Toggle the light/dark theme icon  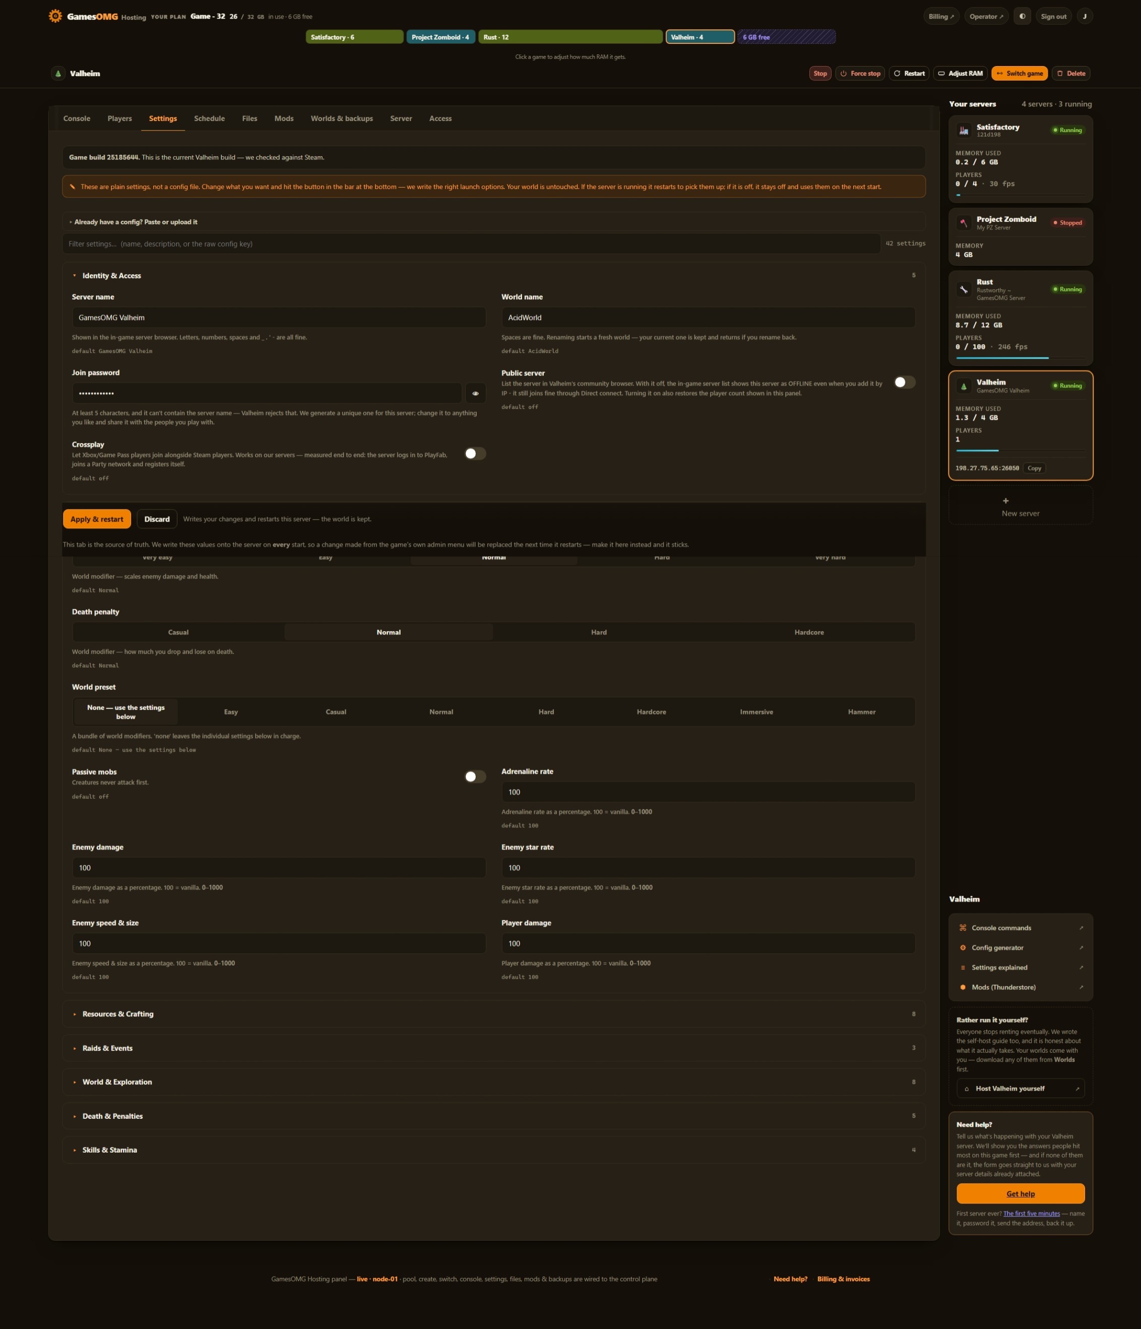click(x=1023, y=17)
